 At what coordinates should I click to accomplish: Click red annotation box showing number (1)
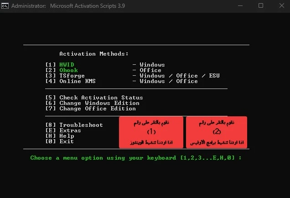click(151, 132)
